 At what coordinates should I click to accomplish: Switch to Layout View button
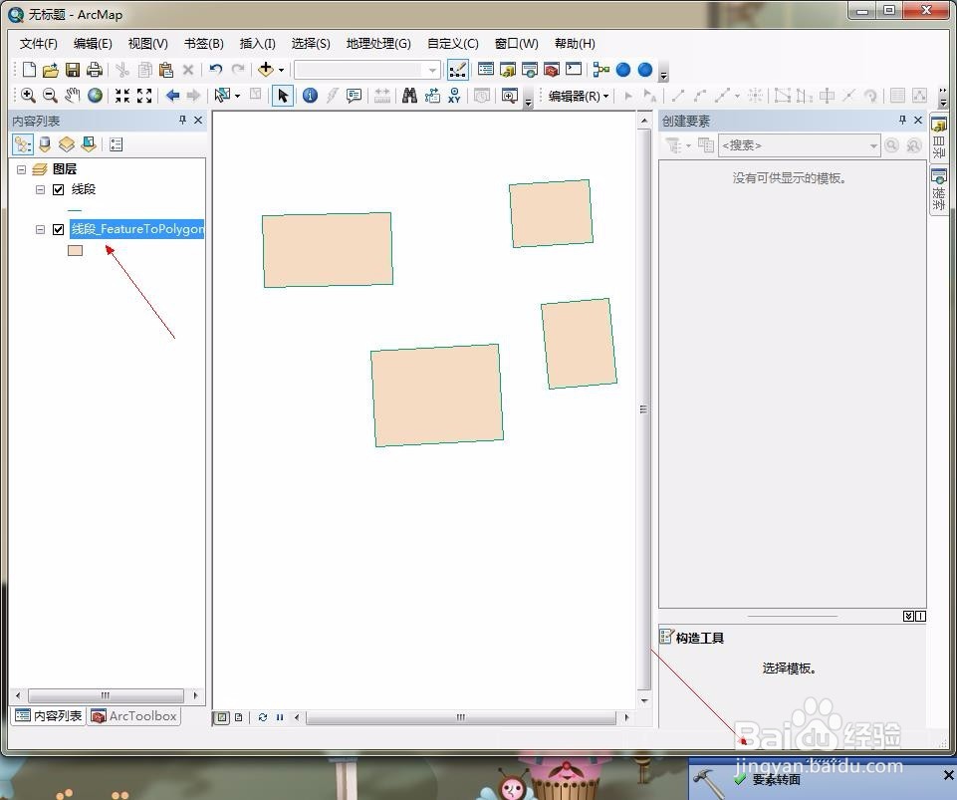click(239, 717)
